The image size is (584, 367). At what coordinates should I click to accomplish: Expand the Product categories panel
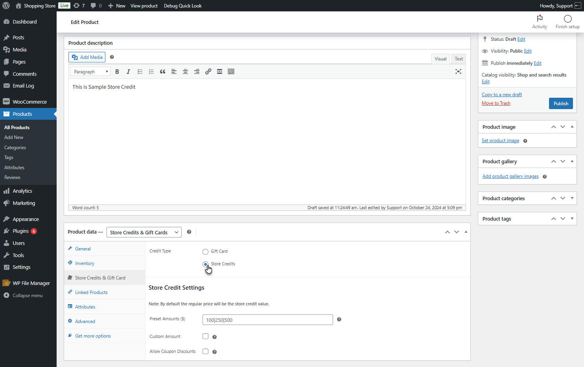[x=572, y=198]
